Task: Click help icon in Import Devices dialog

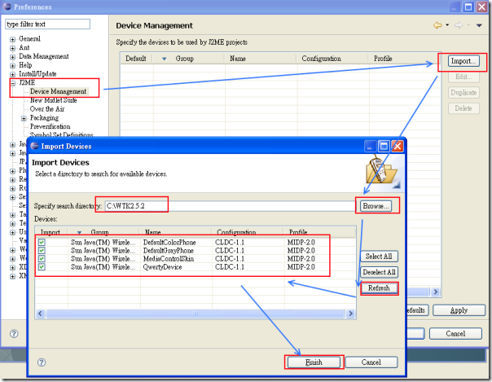Action: 42,362
